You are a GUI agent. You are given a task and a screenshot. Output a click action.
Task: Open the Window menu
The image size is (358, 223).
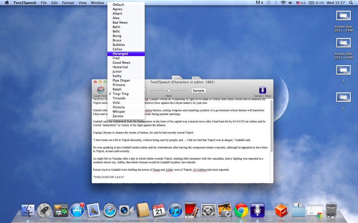pos(98,3)
